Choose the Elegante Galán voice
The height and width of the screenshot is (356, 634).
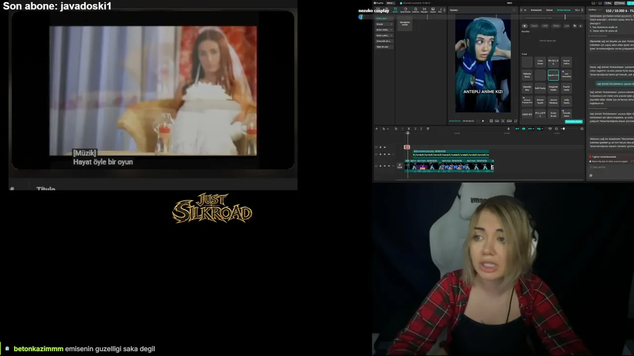(x=553, y=88)
